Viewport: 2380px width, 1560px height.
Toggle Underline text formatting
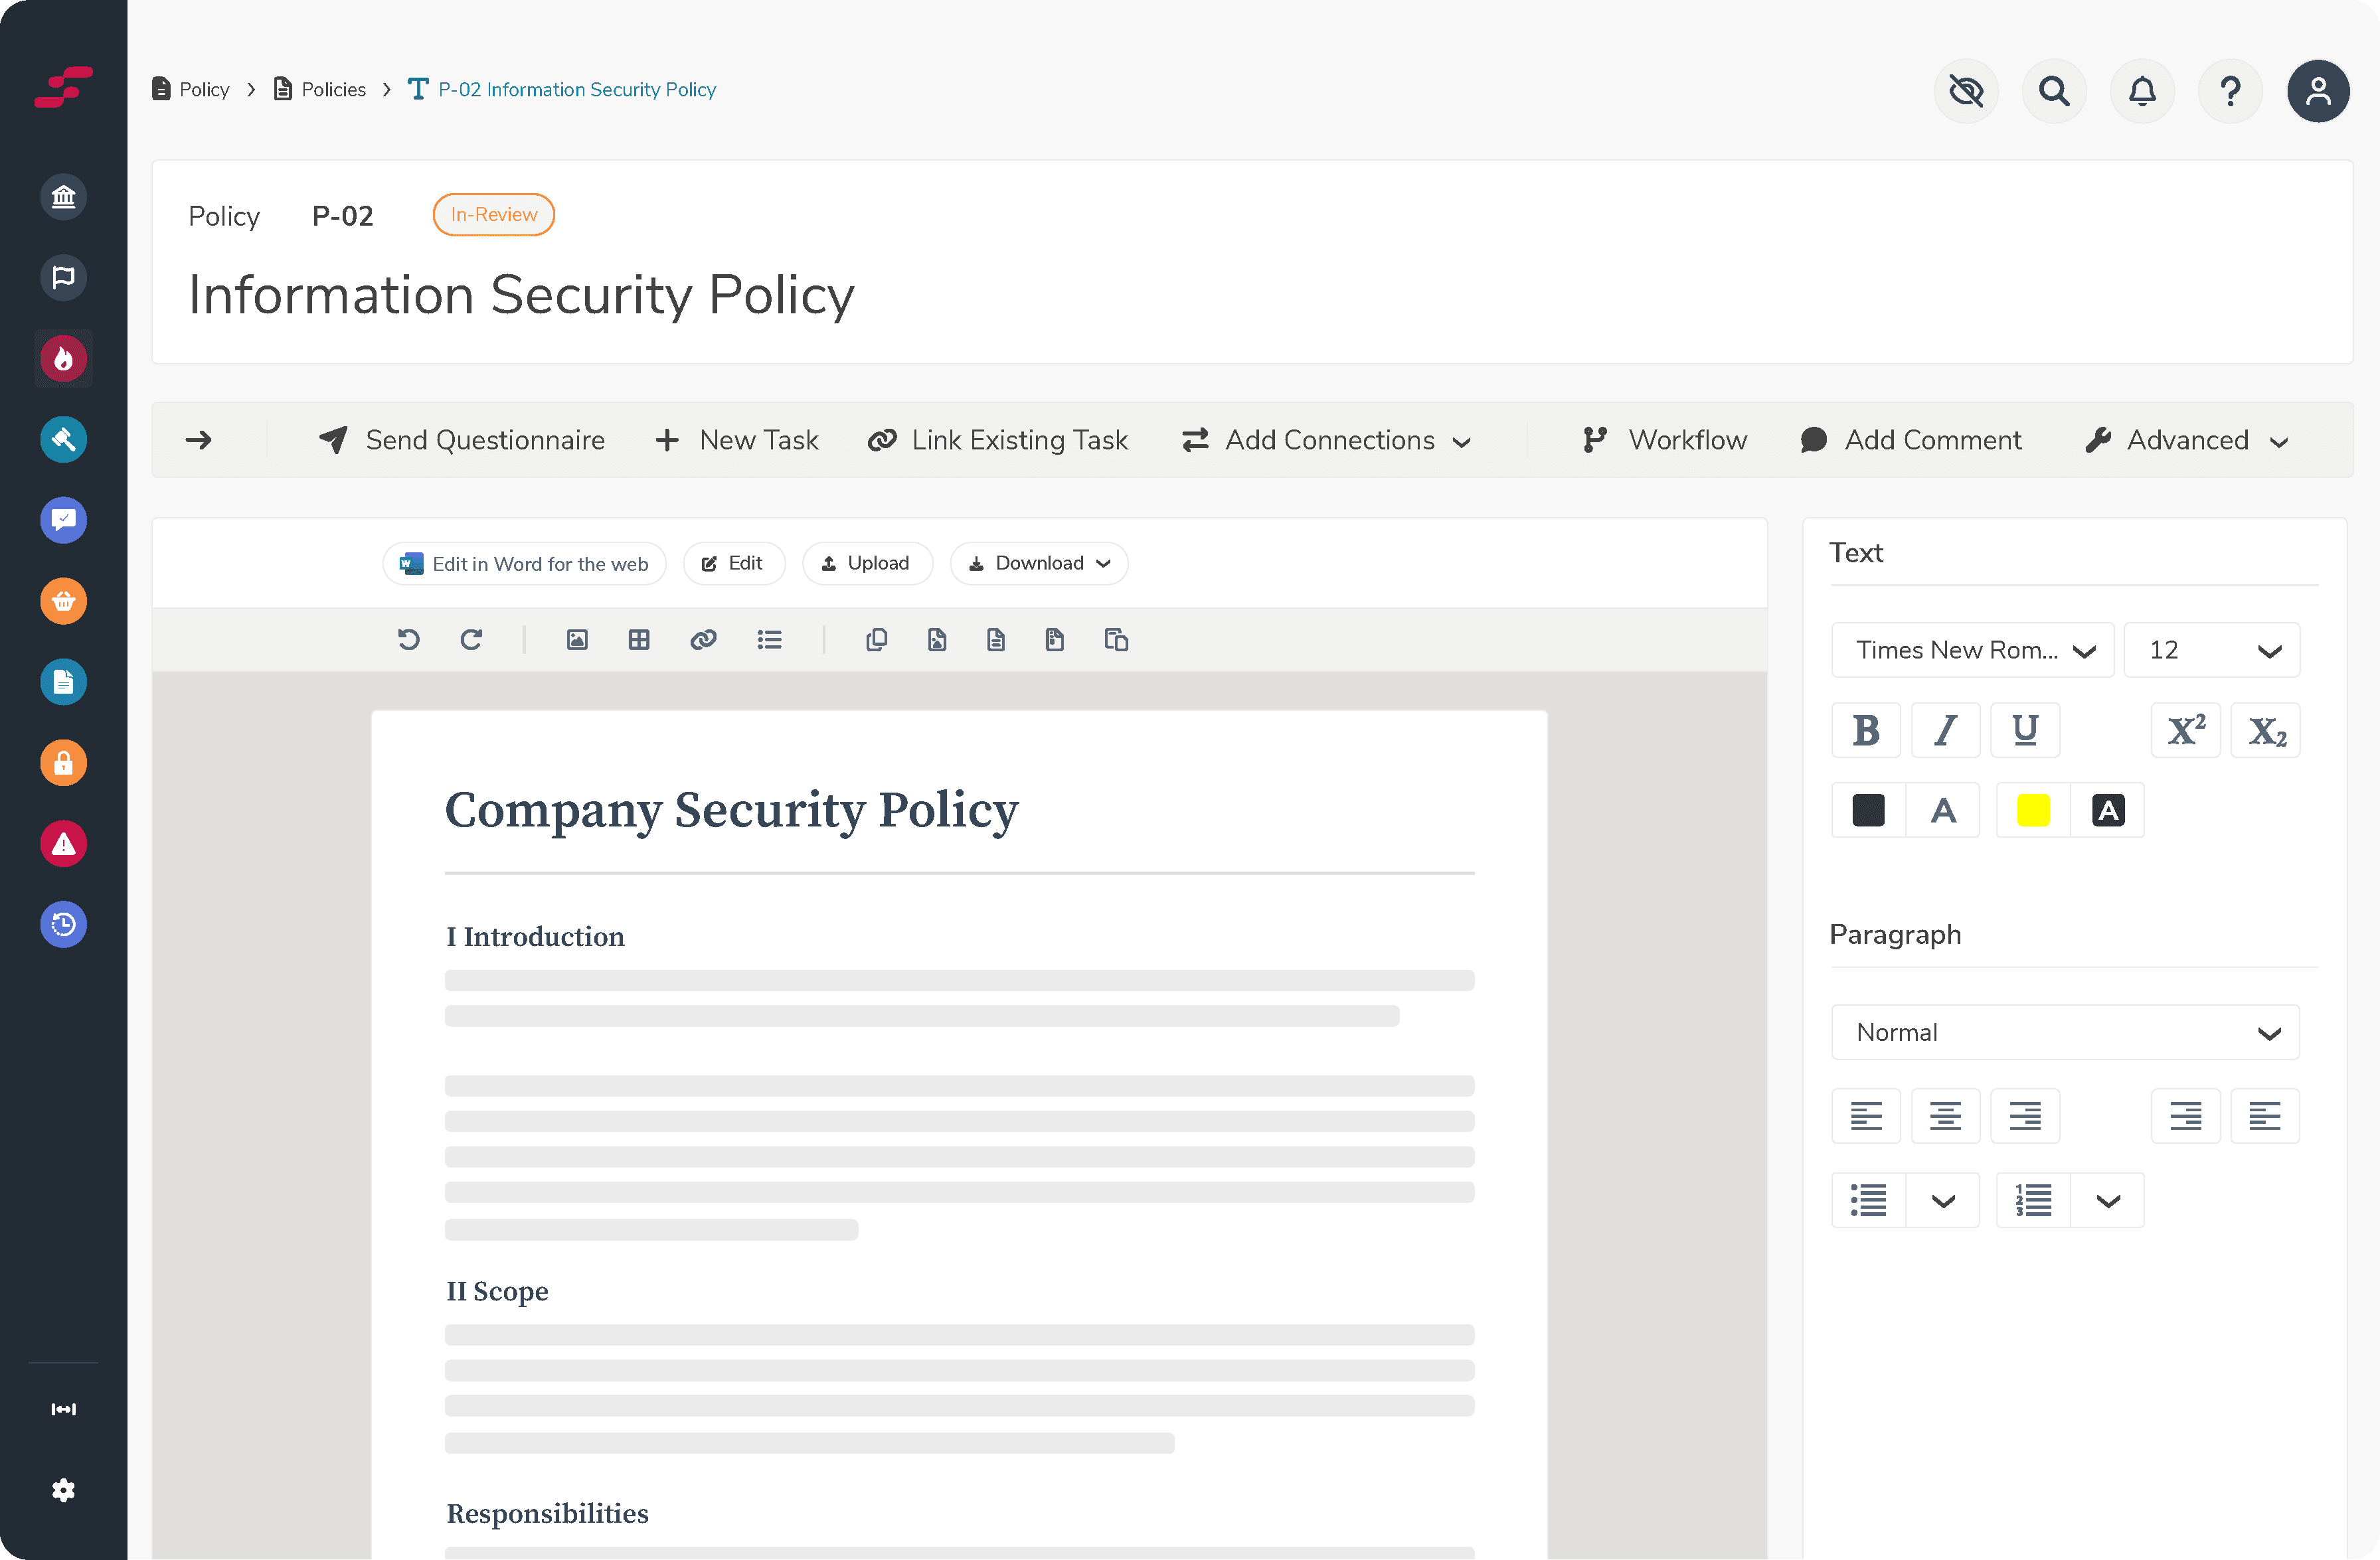click(2025, 730)
